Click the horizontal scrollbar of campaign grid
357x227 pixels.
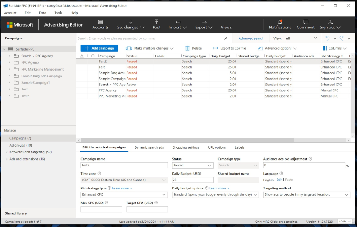(x=187, y=140)
